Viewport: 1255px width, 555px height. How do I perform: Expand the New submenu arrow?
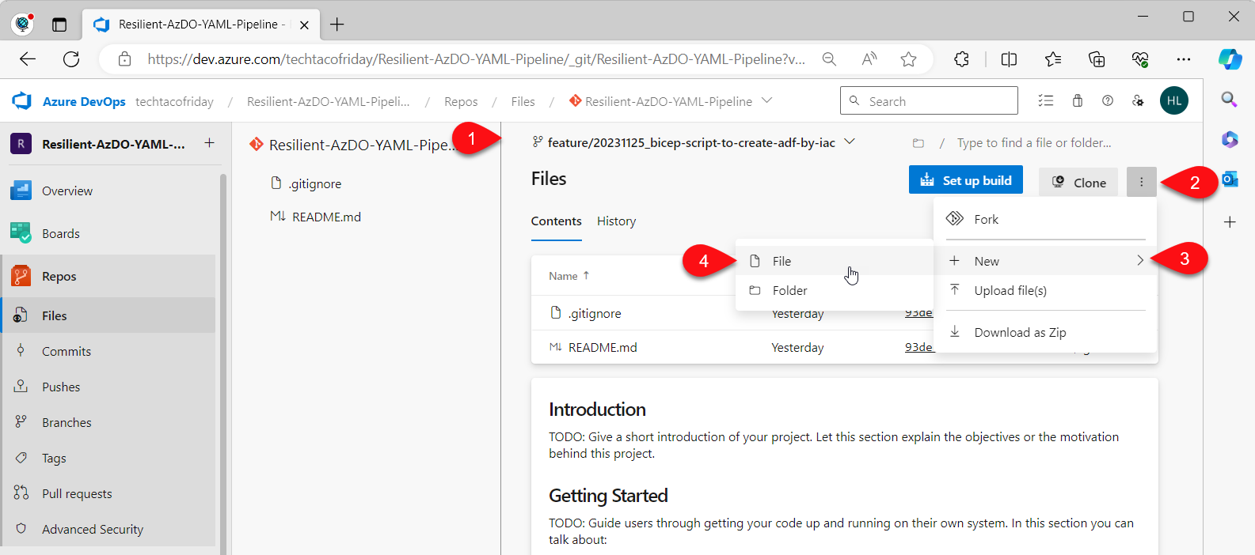click(x=1140, y=260)
